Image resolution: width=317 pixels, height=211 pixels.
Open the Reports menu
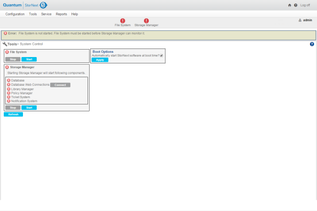pyautogui.click(x=61, y=14)
